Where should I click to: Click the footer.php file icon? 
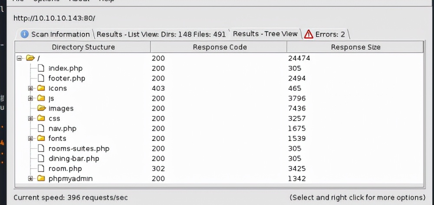click(x=41, y=78)
